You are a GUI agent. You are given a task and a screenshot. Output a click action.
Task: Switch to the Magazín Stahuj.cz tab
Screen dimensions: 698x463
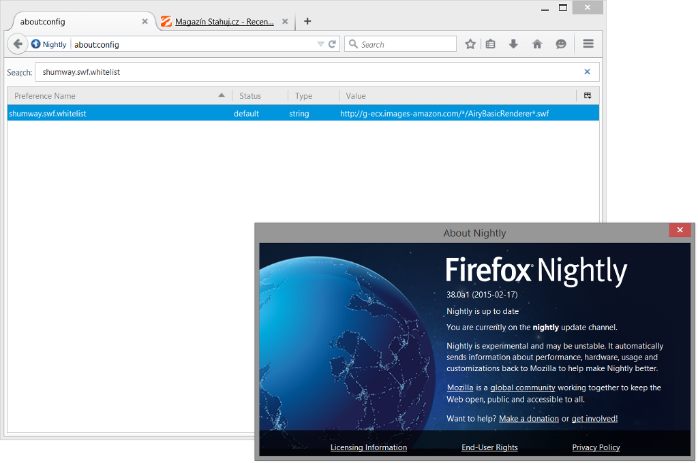click(x=225, y=21)
